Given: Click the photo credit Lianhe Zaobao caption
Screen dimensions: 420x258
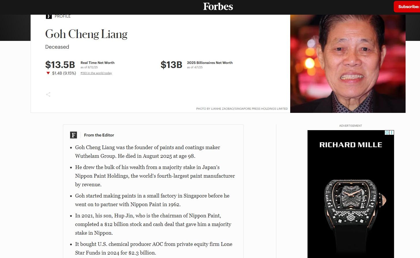Looking at the screenshot, I should [x=242, y=109].
